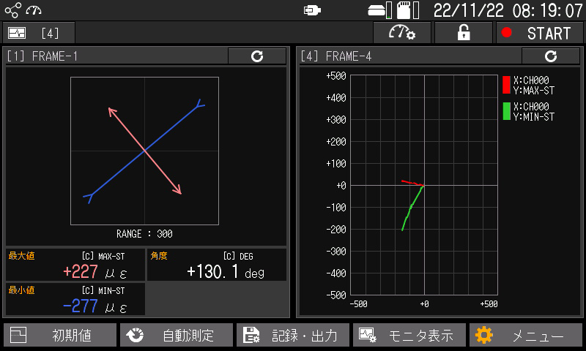Click the USB connection status icon
The height and width of the screenshot is (351, 586).
[x=312, y=10]
